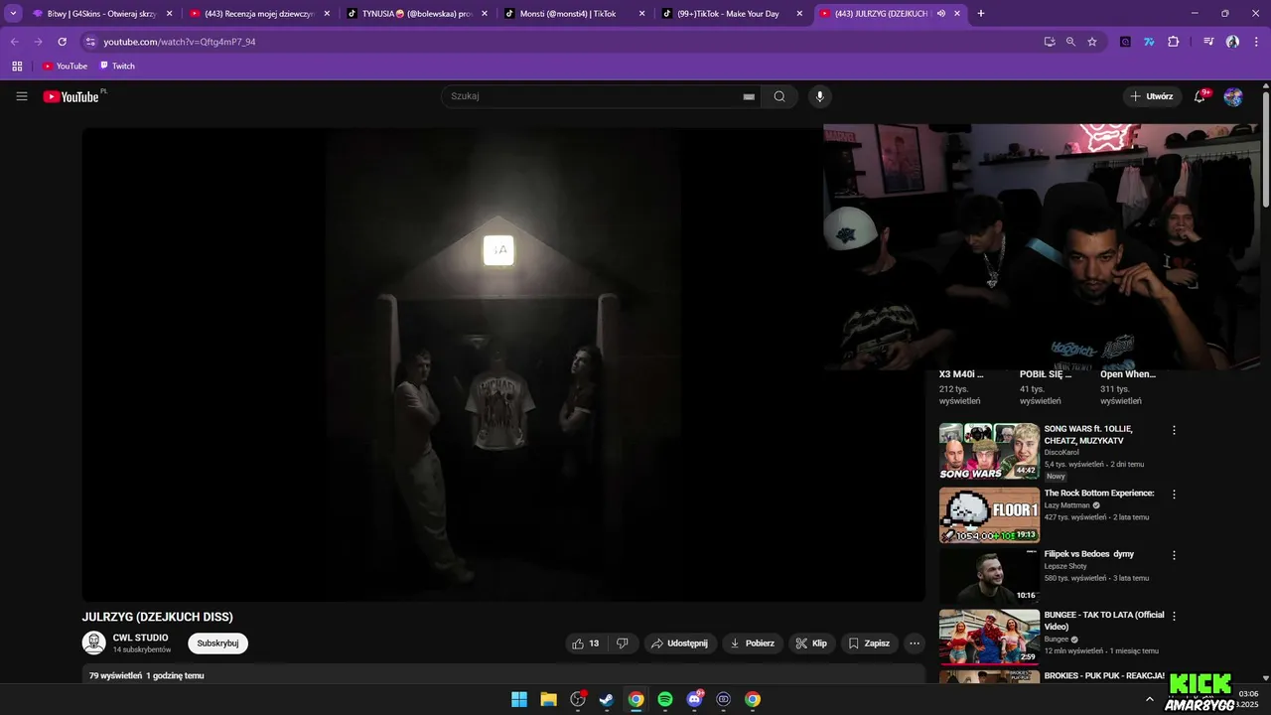Open BUNGEE - TAK TO LATA thumbnail
1271x715 pixels.
pos(989,637)
